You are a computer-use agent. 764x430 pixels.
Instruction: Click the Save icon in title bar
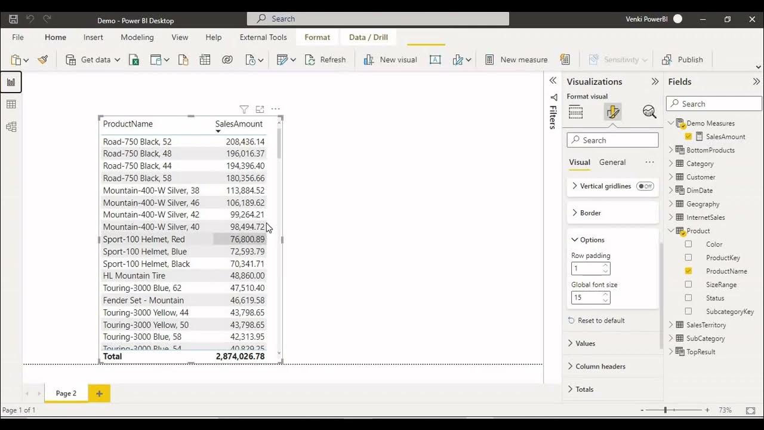(13, 19)
